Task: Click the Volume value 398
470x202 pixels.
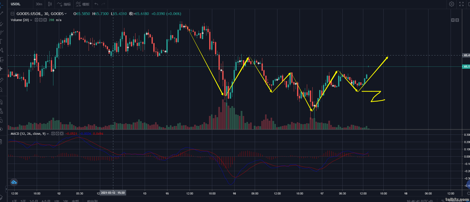Action: (x=51, y=20)
